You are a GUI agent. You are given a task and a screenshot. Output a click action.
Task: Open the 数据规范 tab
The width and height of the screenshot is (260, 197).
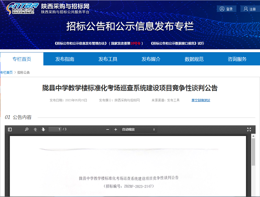[x=194, y=59]
